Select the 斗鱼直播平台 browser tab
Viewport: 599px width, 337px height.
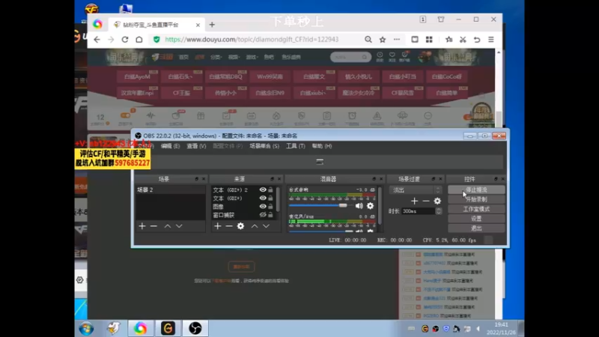pyautogui.click(x=156, y=25)
